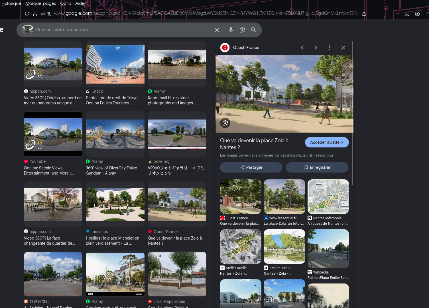Click the magnifying glass search icon
The width and height of the screenshot is (429, 308).
[253, 30]
